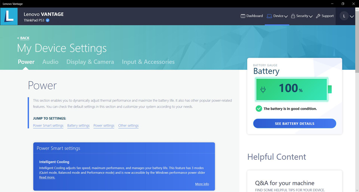Click the BATTERY GAUGE label
Image resolution: width=359 pixels, height=192 pixels.
click(x=265, y=65)
